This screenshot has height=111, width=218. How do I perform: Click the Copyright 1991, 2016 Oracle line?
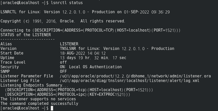click(x=63, y=21)
